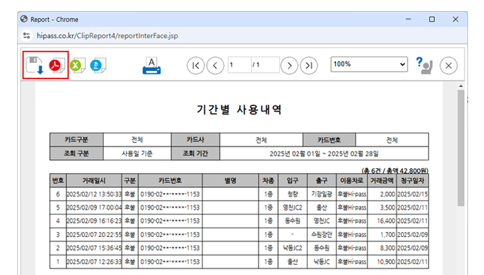Screen dimensions: 484x275
Task: Click the entrance cell 동수원
Action: pyautogui.click(x=292, y=221)
